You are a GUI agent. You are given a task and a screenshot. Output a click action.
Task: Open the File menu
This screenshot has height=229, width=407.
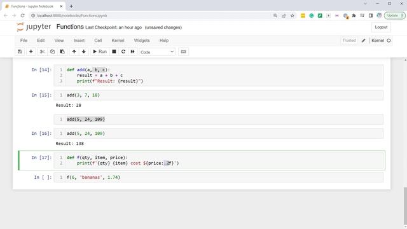point(24,41)
